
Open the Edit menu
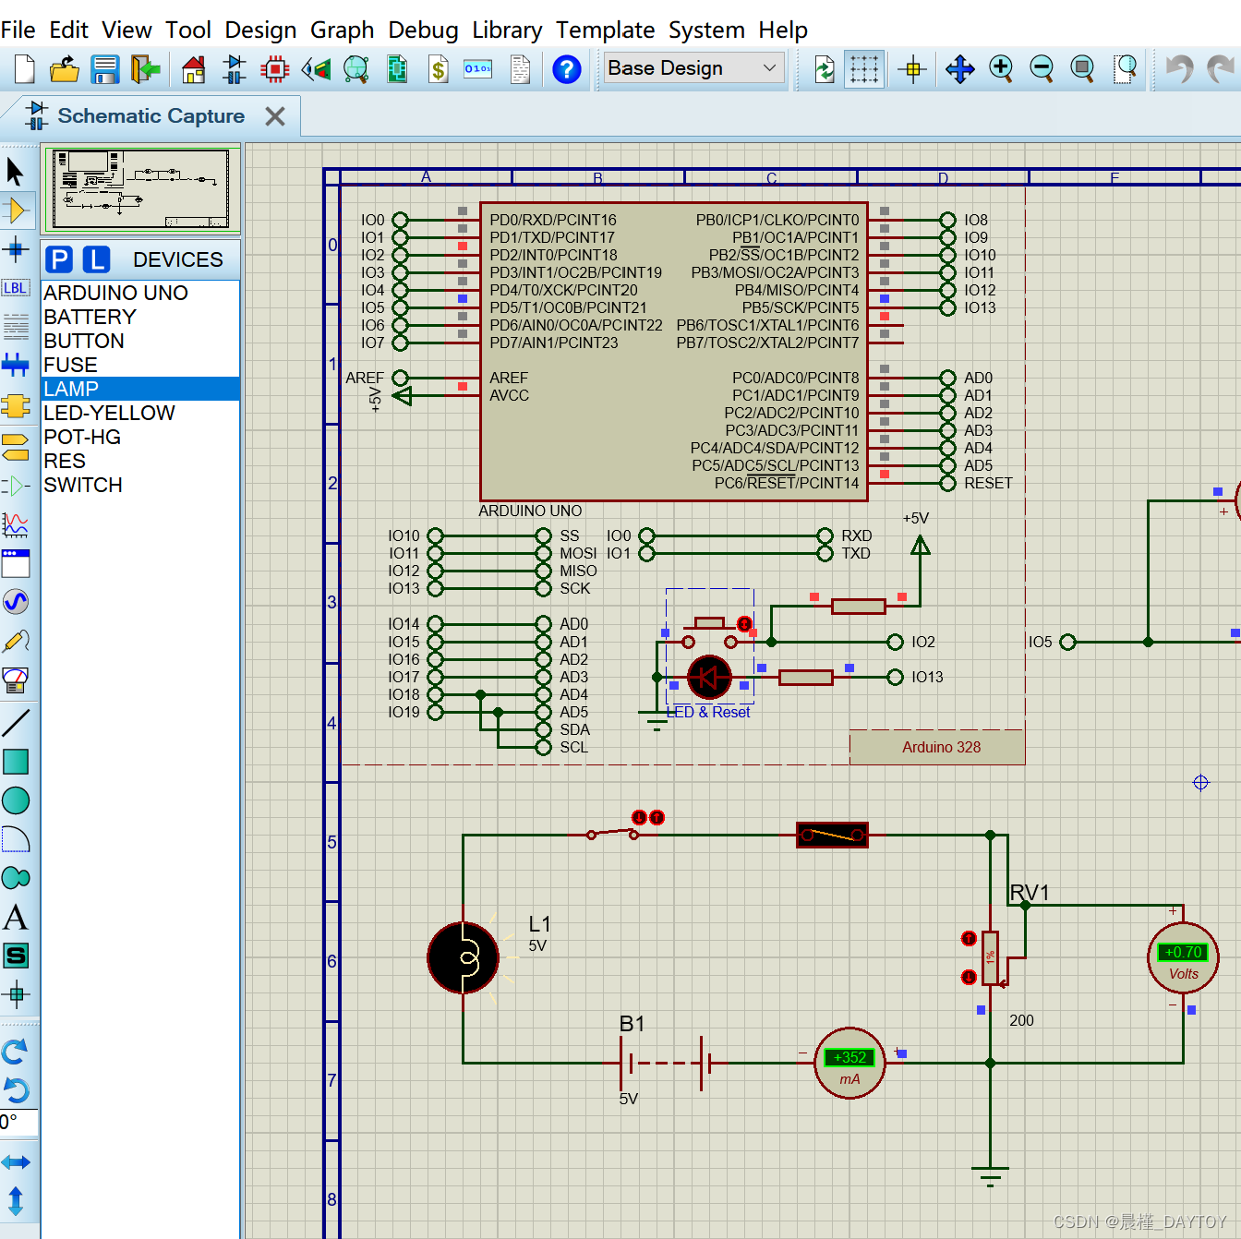[68, 30]
